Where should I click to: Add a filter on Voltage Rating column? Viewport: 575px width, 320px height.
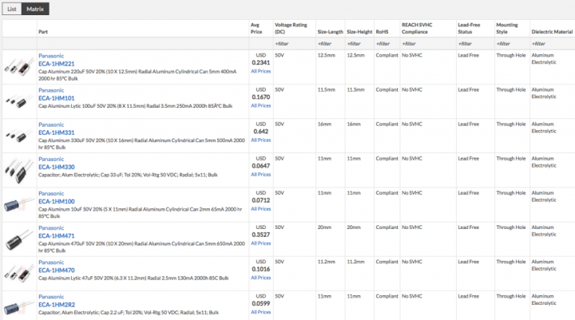tap(282, 44)
